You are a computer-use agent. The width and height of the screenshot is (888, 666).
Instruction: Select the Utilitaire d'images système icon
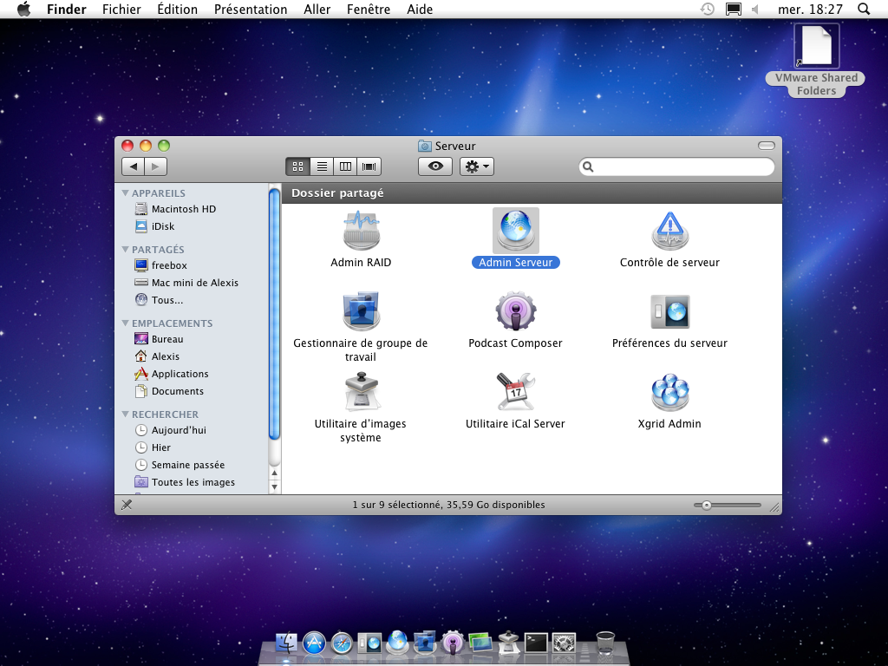pyautogui.click(x=361, y=391)
